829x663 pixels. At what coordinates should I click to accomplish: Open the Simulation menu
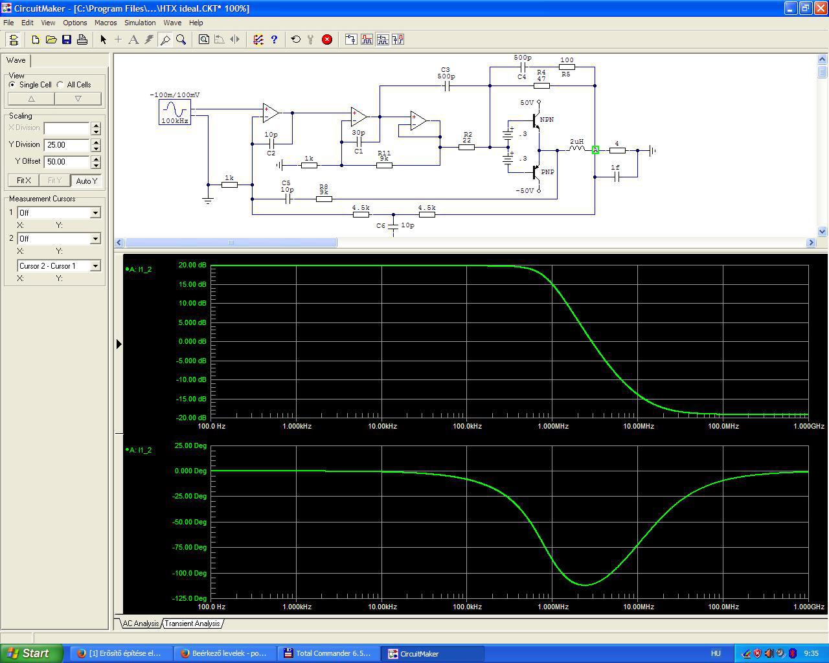coord(140,23)
